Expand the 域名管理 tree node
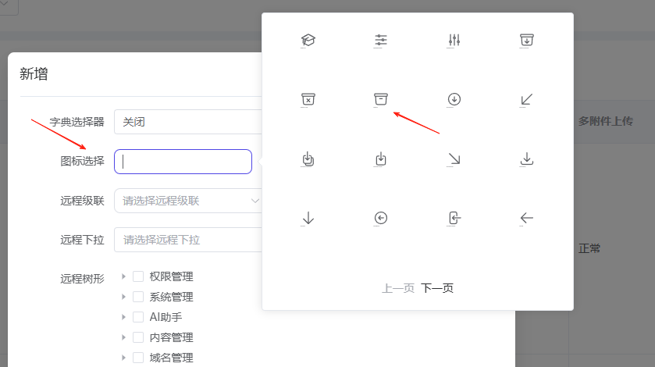This screenshot has width=655, height=367. tap(123, 358)
